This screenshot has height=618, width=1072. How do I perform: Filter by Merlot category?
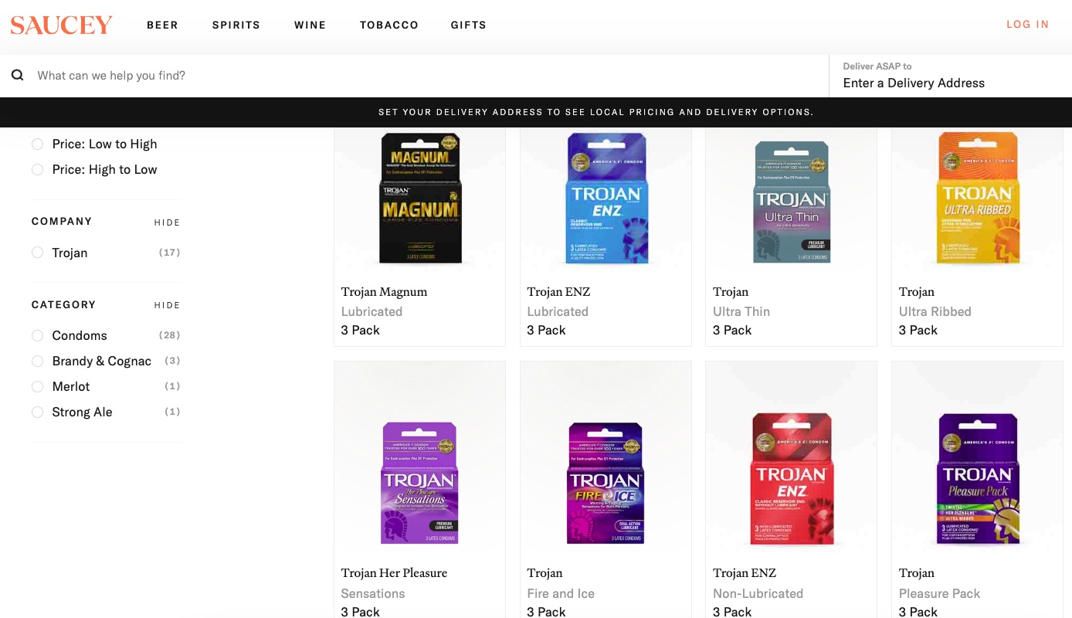point(60,386)
